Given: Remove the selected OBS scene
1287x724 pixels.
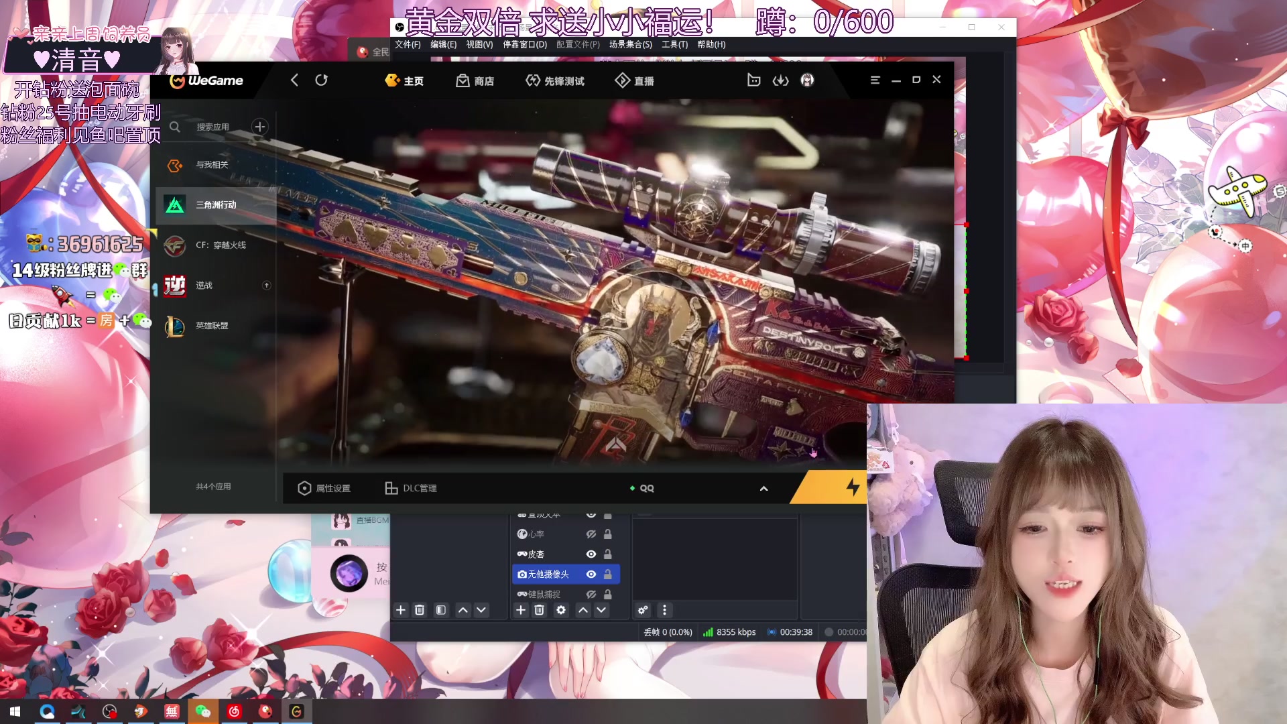Looking at the screenshot, I should pos(420,610).
